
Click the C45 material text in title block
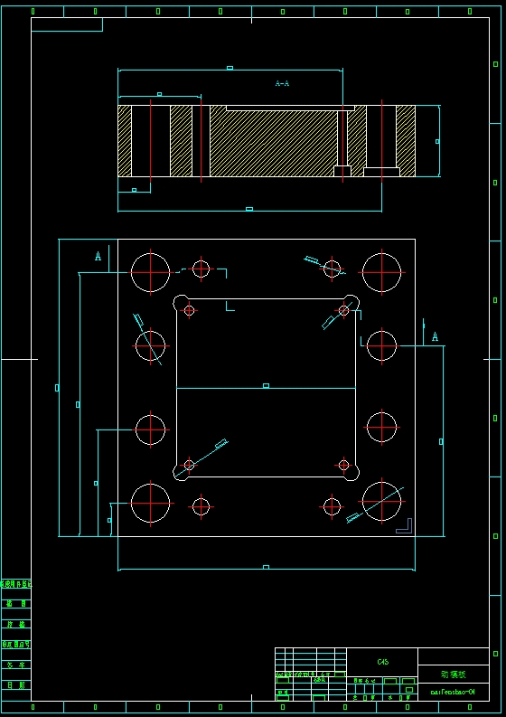click(382, 662)
